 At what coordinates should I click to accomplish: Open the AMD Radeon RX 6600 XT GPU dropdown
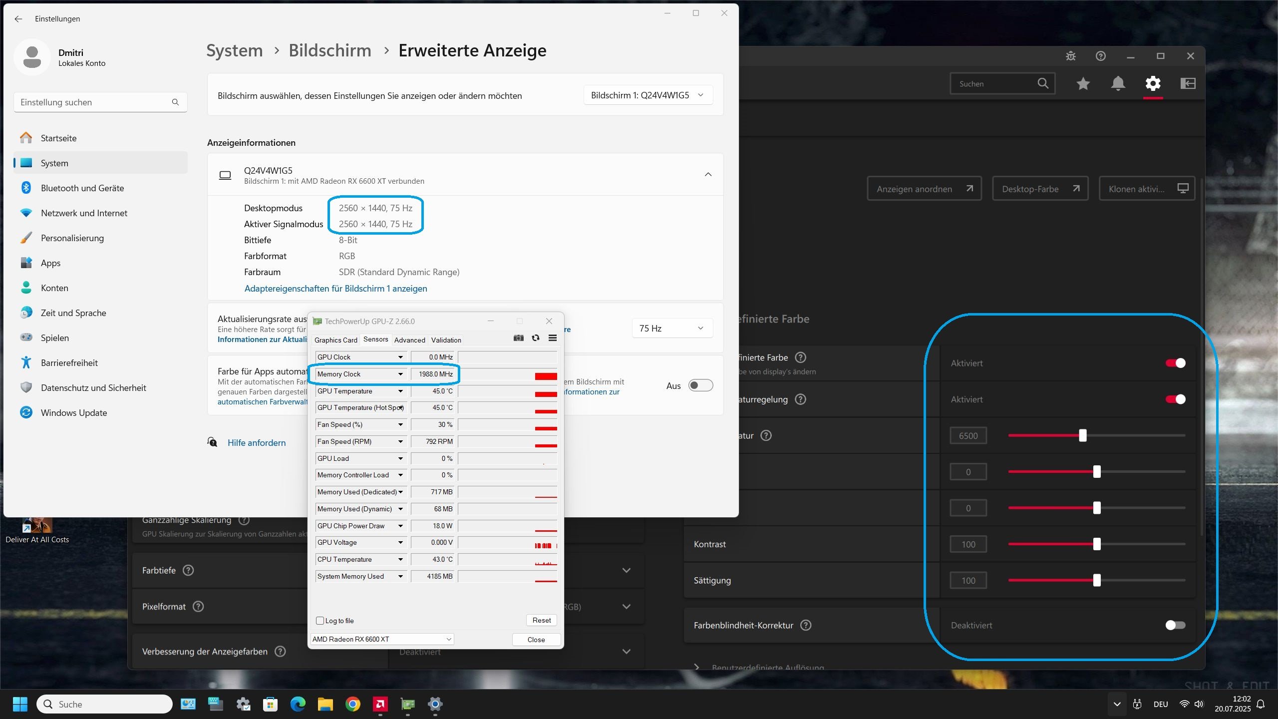point(382,639)
